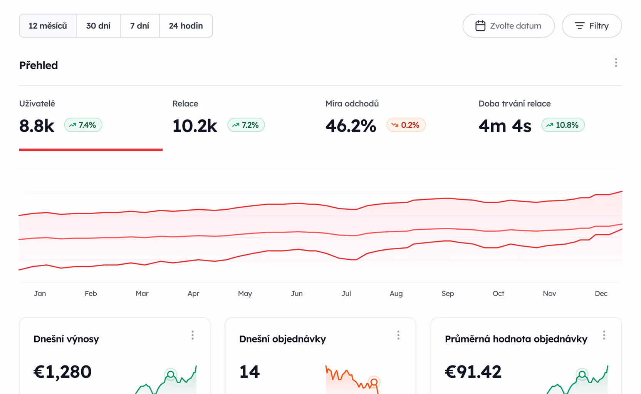Click the Sep label on chart axis

(448, 294)
